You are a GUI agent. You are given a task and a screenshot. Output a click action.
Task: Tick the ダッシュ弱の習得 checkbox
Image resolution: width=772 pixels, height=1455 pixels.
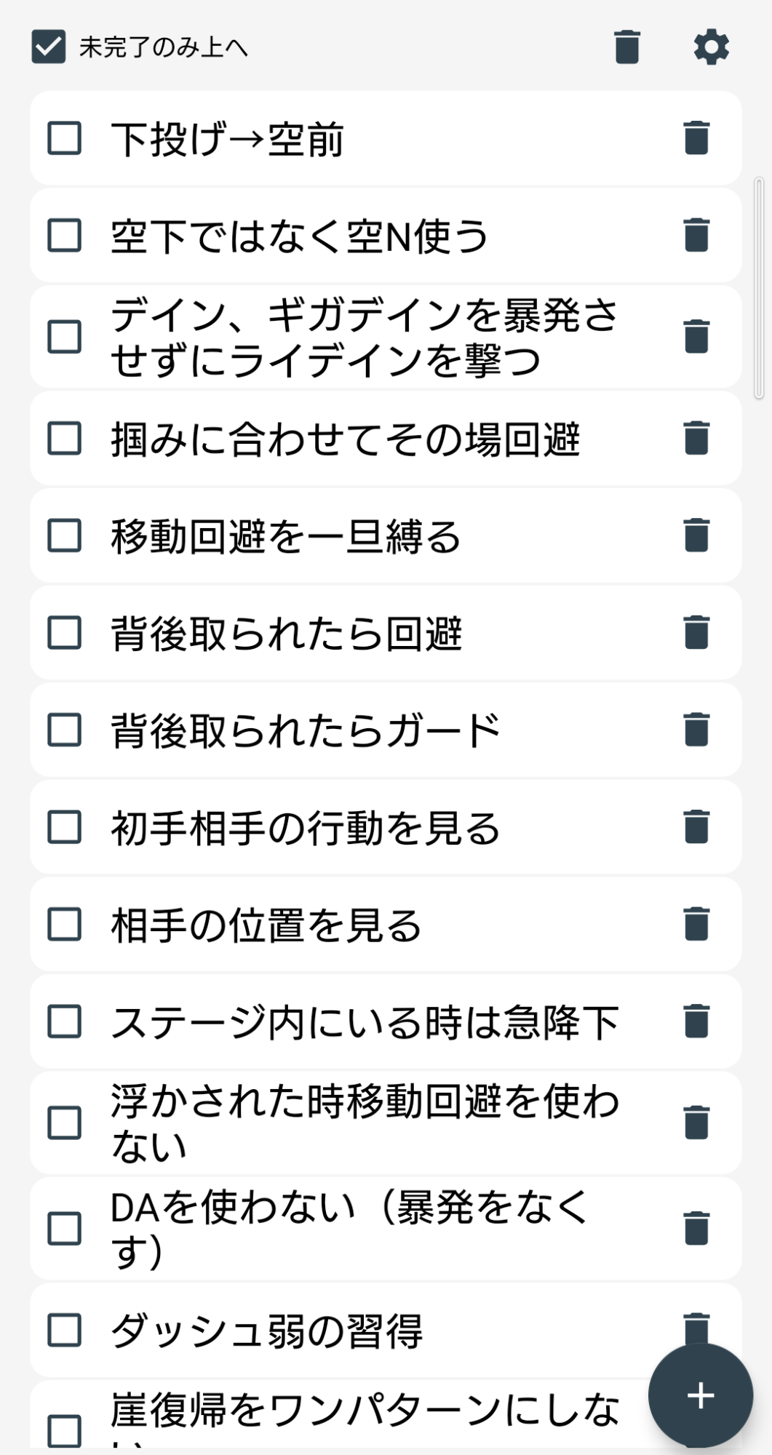click(x=64, y=1331)
